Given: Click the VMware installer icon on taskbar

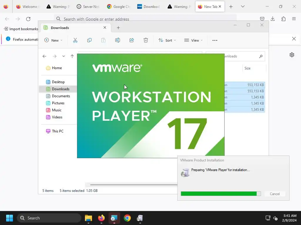Looking at the screenshot, I should point(140,218).
